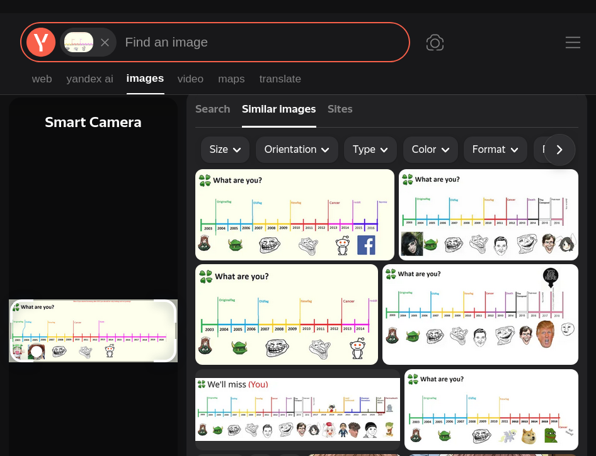Open the Smart Camera source image preview
The width and height of the screenshot is (596, 456).
(93, 331)
